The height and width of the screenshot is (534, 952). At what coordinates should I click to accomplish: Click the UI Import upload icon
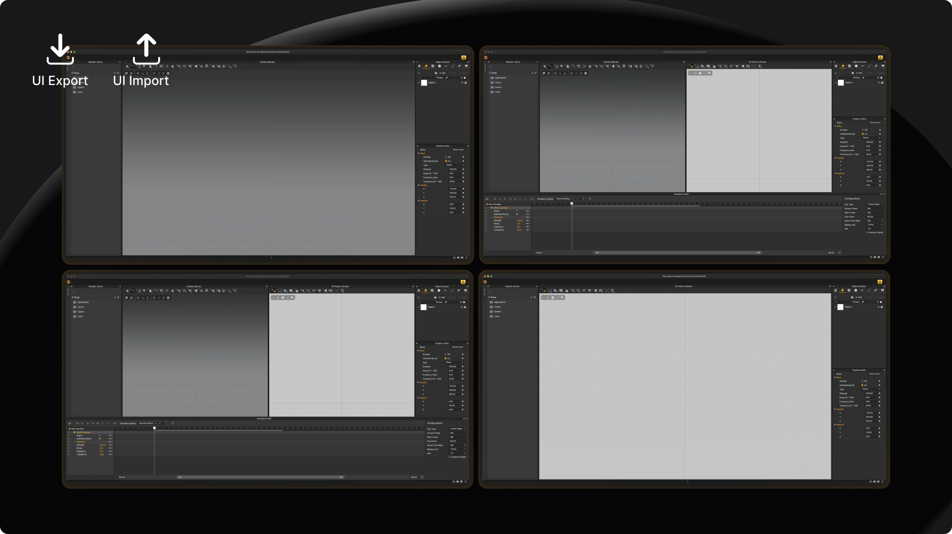(147, 49)
